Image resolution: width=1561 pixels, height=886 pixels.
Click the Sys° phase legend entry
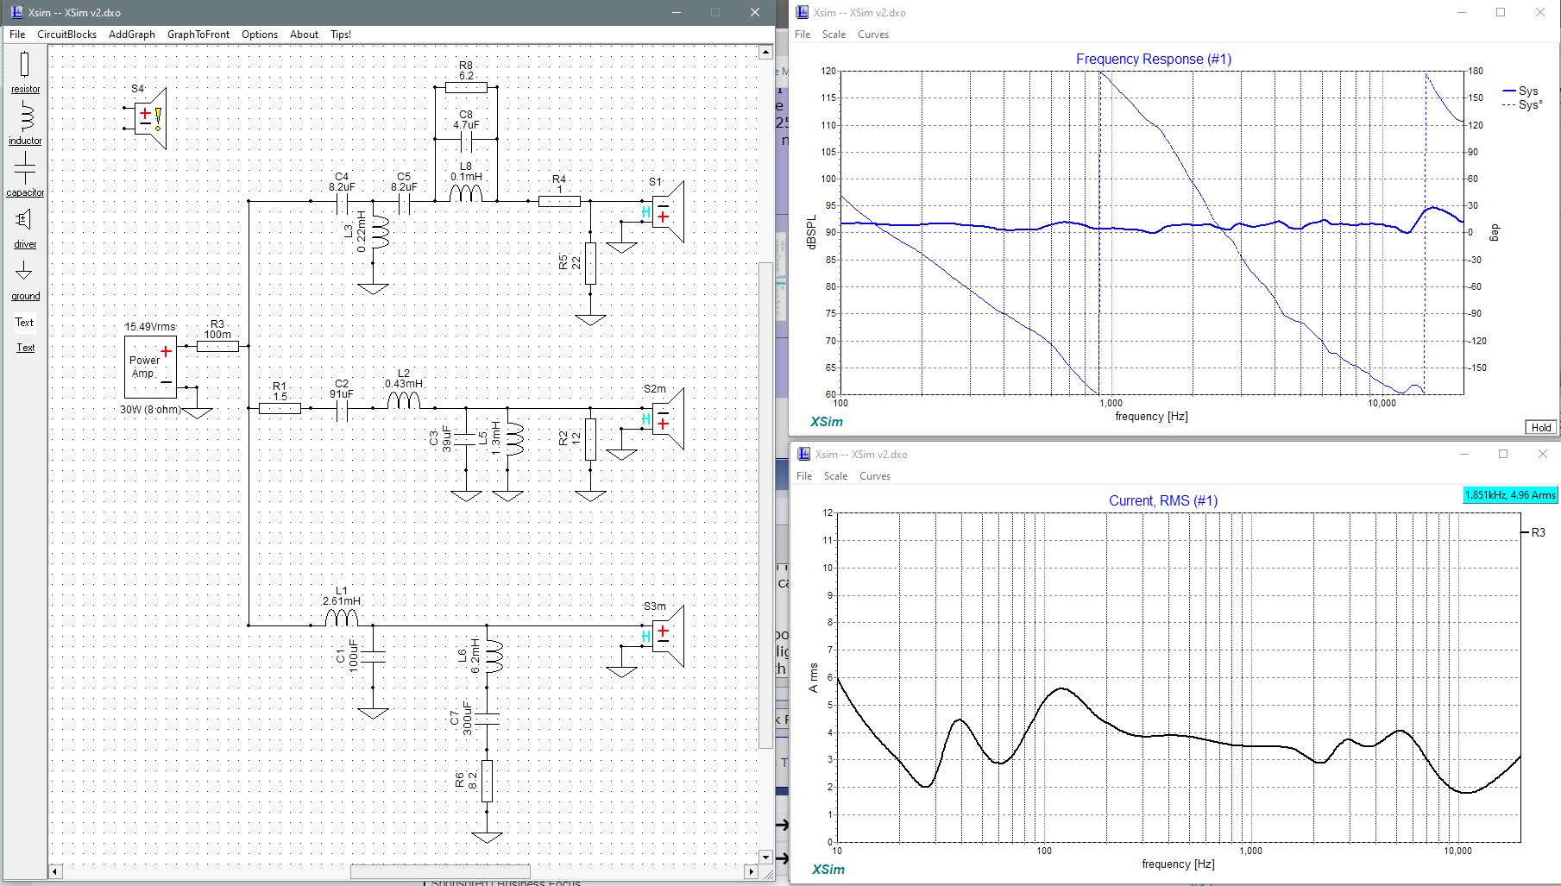(x=1522, y=105)
